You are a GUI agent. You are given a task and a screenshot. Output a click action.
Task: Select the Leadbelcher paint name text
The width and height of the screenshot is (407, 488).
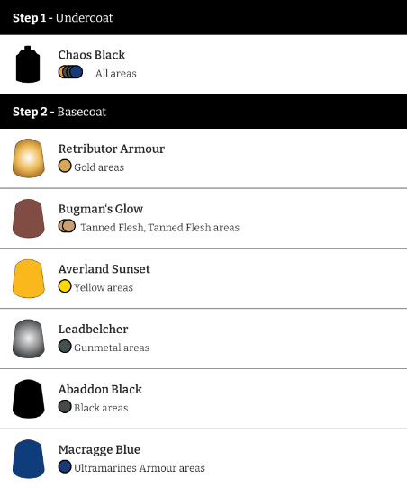(x=93, y=329)
